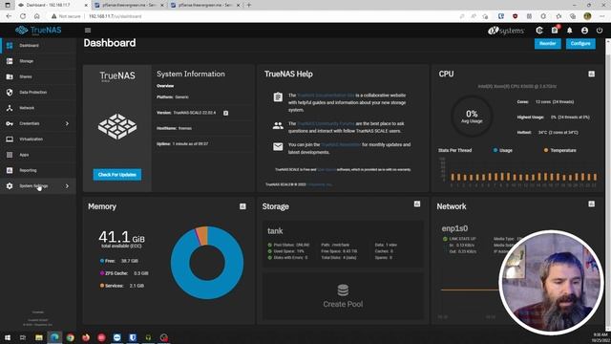The image size is (611, 344).
Task: Open Virtualization in the sidebar
Action: (38, 140)
